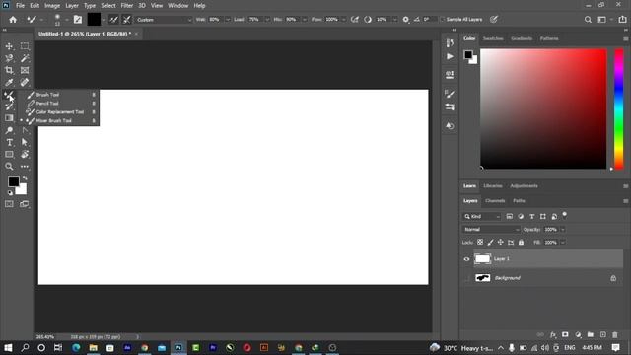Image resolution: width=631 pixels, height=355 pixels.
Task: Select the Eyedropper tool
Action: pyautogui.click(x=9, y=83)
